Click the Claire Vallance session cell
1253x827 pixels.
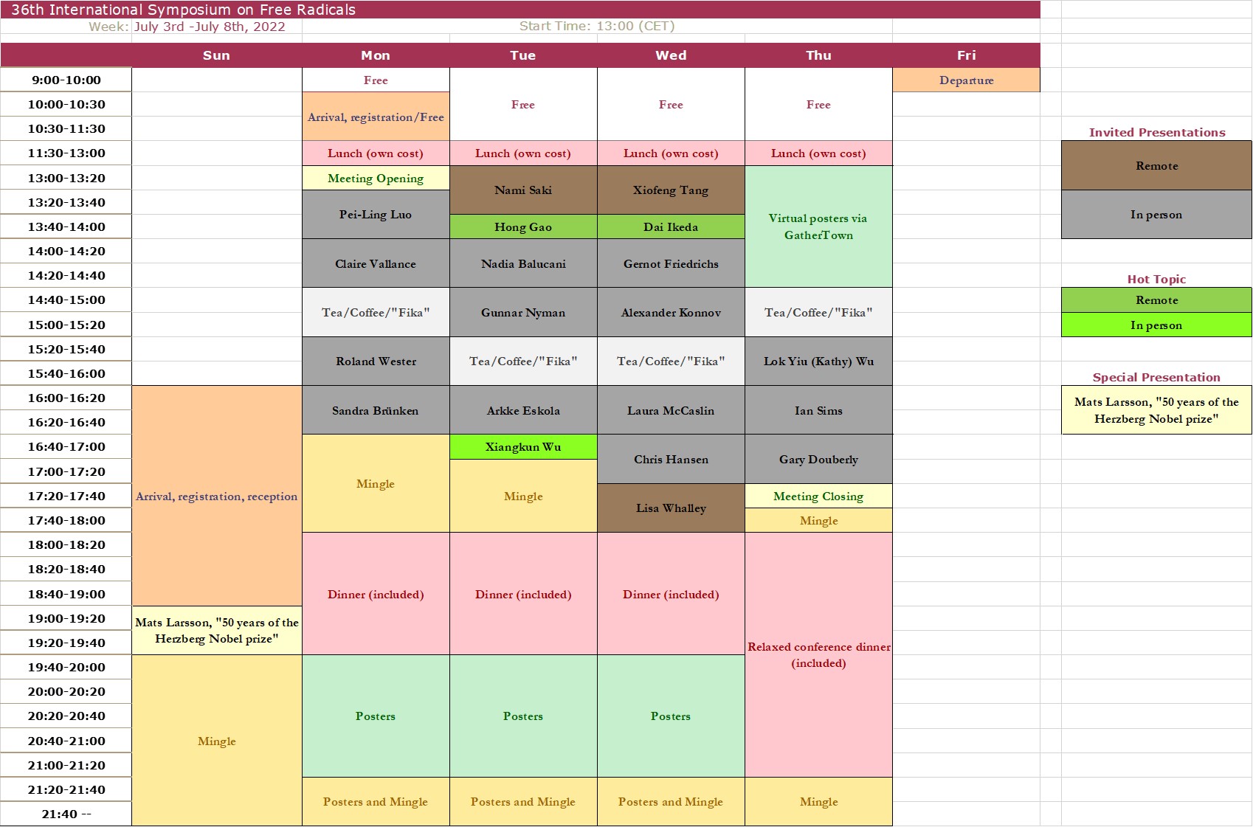[376, 263]
